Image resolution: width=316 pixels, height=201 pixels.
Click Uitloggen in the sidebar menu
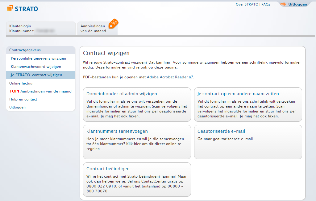pyautogui.click(x=18, y=107)
